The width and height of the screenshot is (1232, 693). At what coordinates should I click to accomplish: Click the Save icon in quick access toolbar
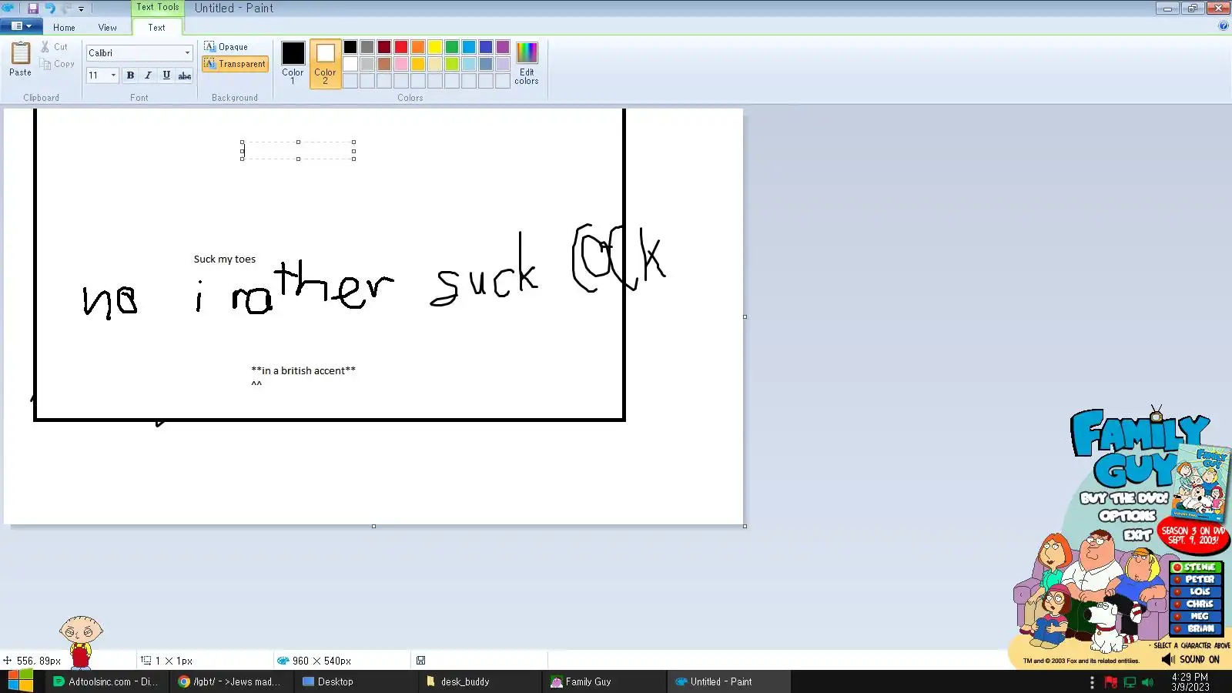(33, 8)
